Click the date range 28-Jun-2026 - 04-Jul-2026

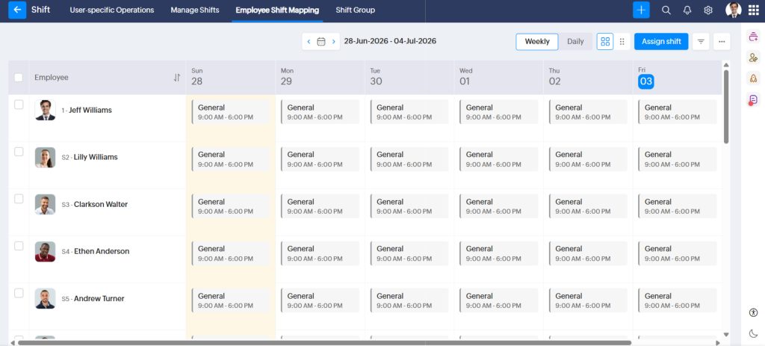[390, 41]
